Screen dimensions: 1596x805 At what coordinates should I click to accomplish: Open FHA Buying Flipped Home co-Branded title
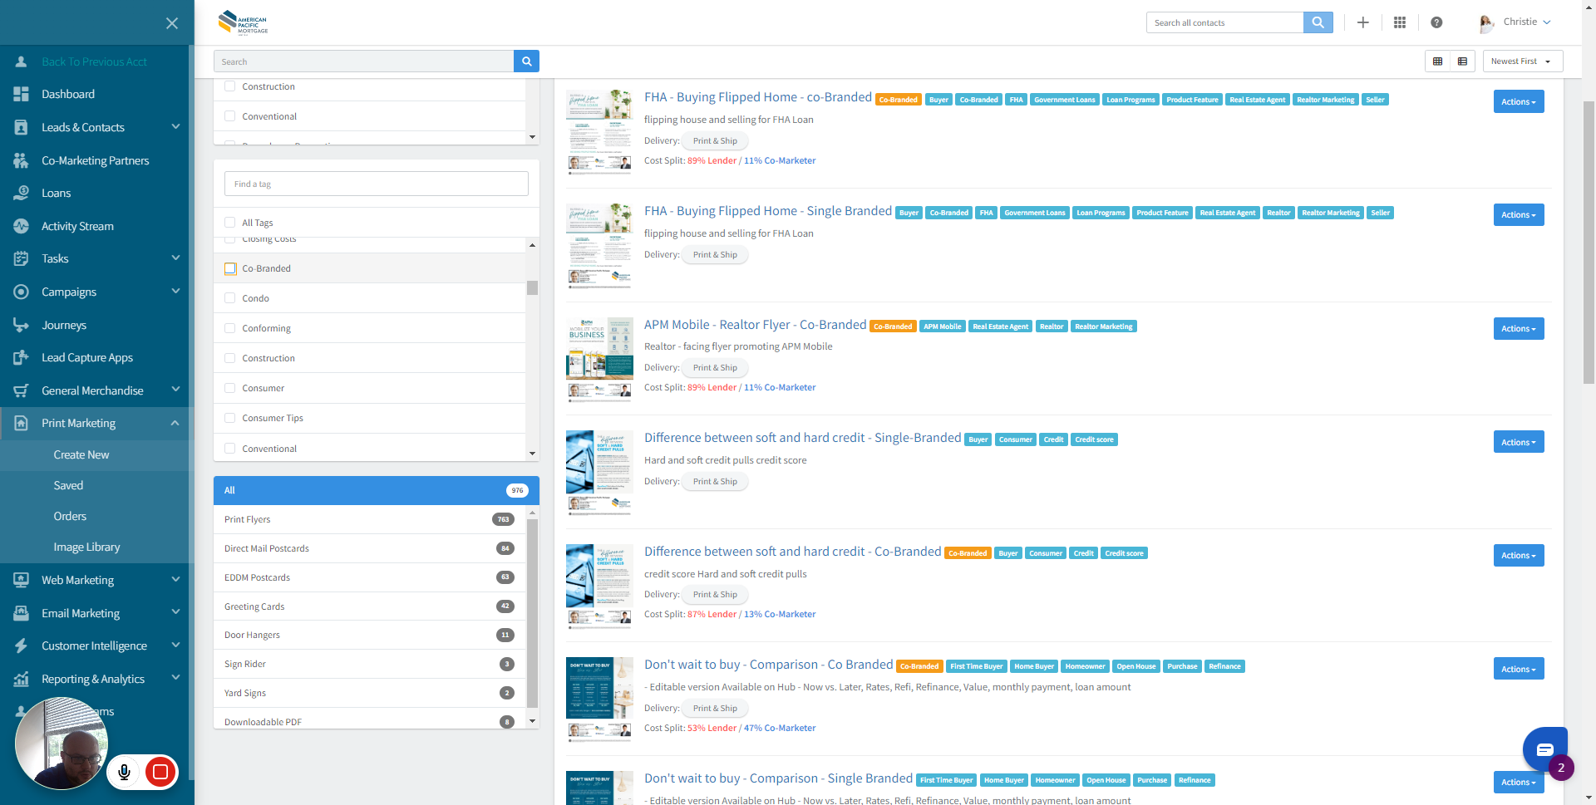pyautogui.click(x=758, y=97)
